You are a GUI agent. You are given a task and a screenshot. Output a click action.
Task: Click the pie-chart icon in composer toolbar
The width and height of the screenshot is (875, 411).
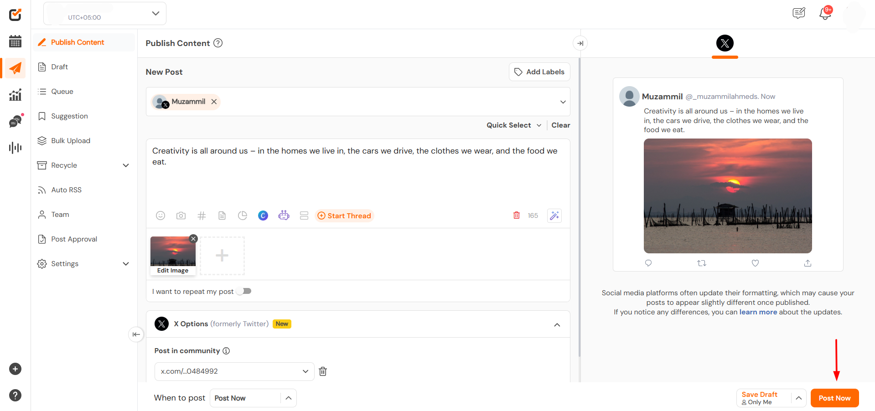coord(243,216)
